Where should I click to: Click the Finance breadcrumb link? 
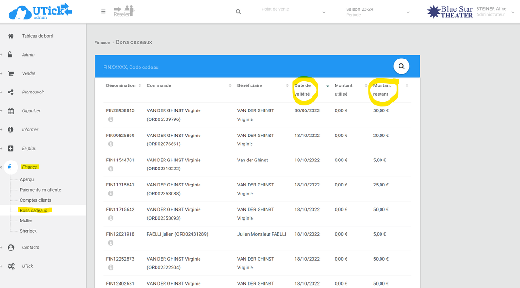coord(102,42)
